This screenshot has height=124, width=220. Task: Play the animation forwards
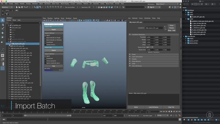point(172,112)
